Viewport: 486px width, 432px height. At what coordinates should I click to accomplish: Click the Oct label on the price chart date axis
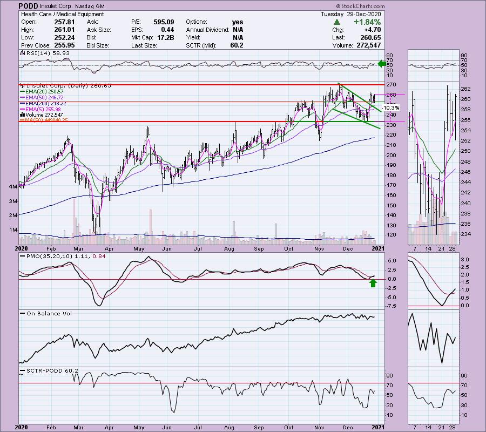[289, 249]
